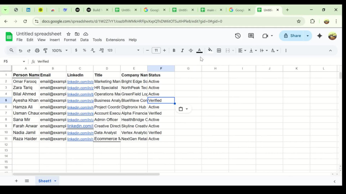Click the merge cells icon
346x194 pixels.
[x=228, y=51]
